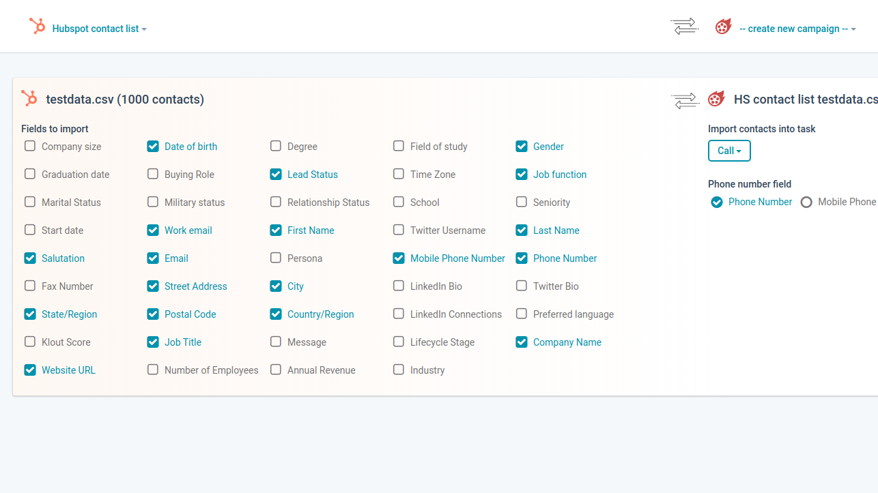Click red logo beside HS contact list title
The height and width of the screenshot is (493, 878).
click(x=716, y=99)
